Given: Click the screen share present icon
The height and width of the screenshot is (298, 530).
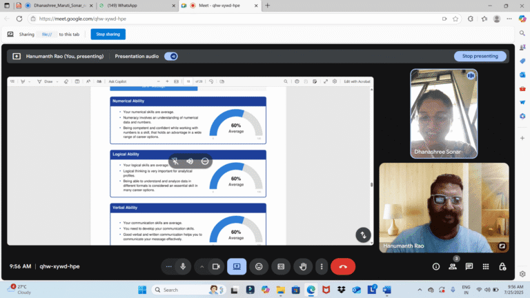Looking at the screenshot, I should coord(236,266).
